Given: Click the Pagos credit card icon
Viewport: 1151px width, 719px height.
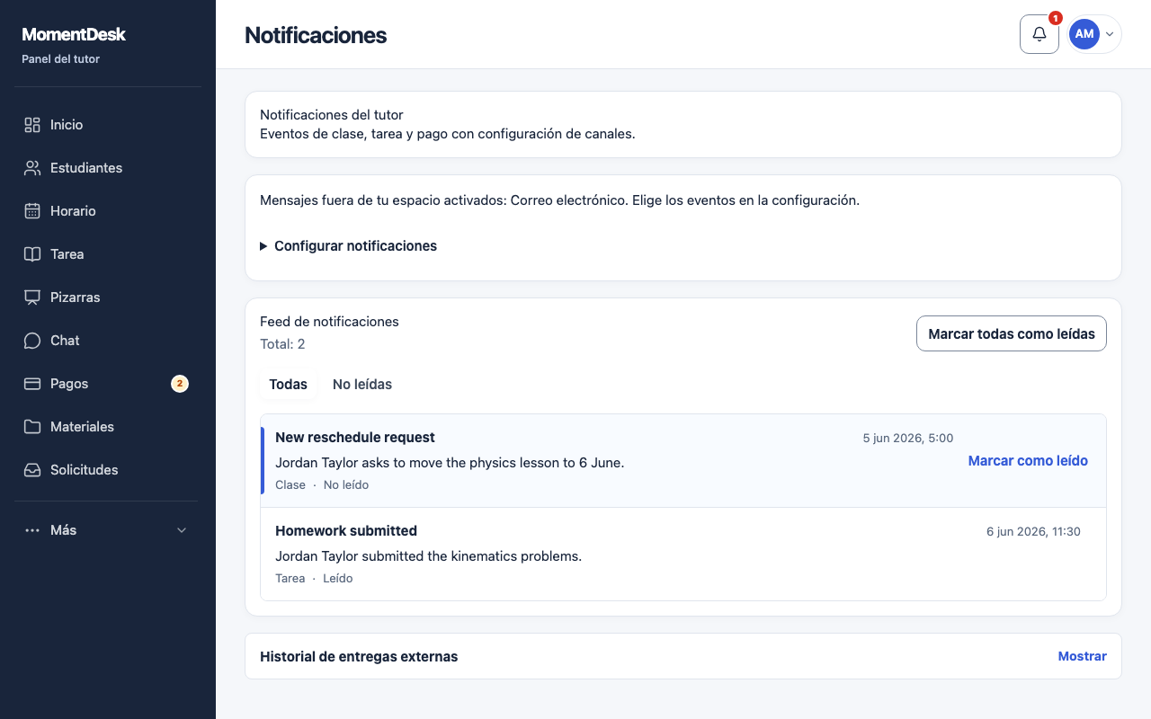Looking at the screenshot, I should (x=32, y=384).
